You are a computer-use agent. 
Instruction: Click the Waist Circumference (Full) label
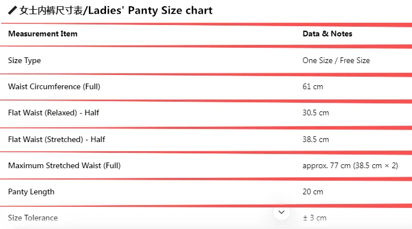tap(55, 86)
